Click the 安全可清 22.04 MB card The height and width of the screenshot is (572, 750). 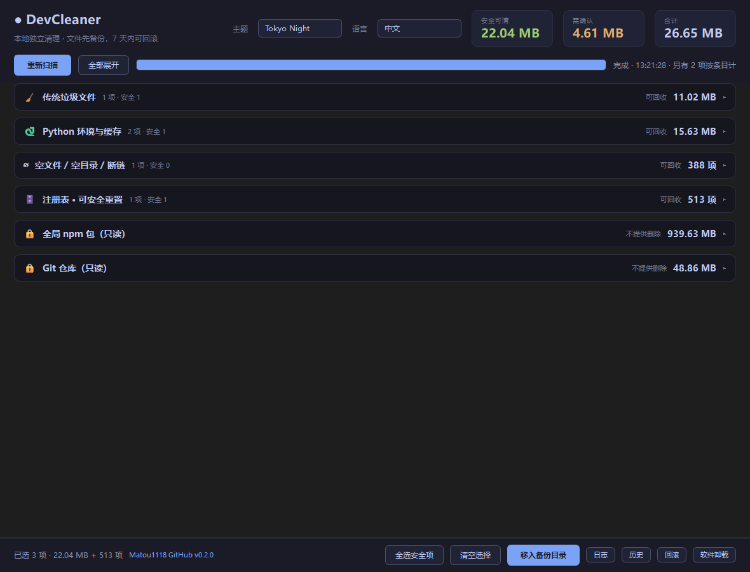(512, 29)
